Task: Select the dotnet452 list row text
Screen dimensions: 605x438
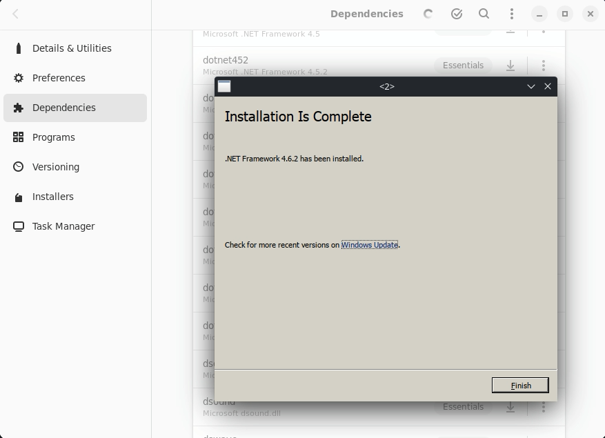Action: point(226,60)
